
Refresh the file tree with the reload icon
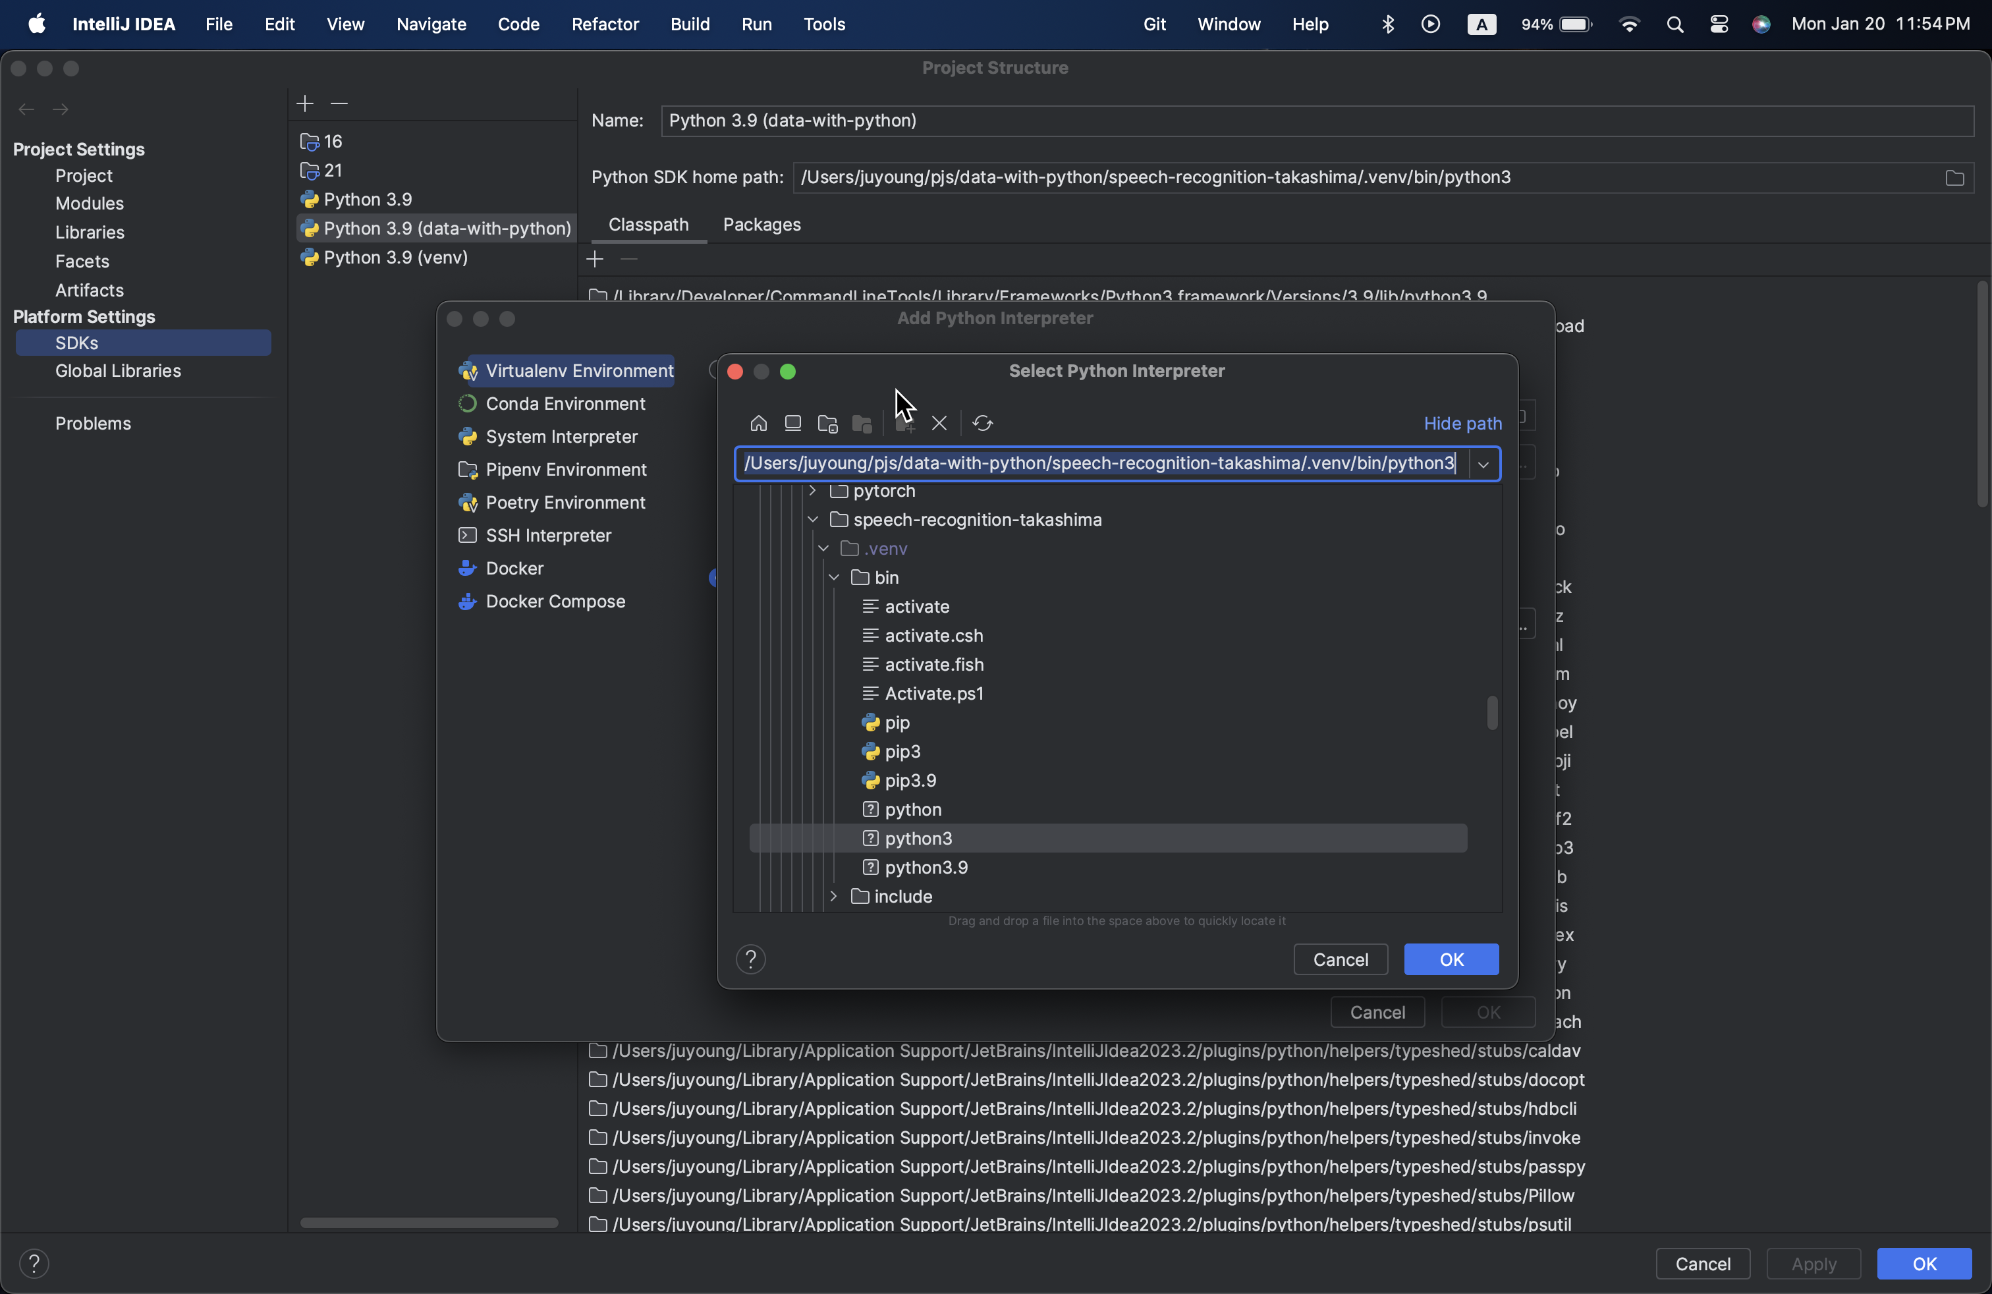click(x=983, y=424)
